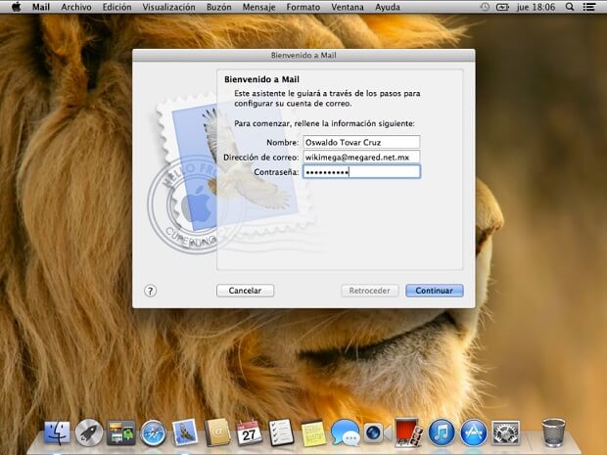Open the Trash in the Dock
Image resolution: width=607 pixels, height=455 pixels.
[553, 432]
